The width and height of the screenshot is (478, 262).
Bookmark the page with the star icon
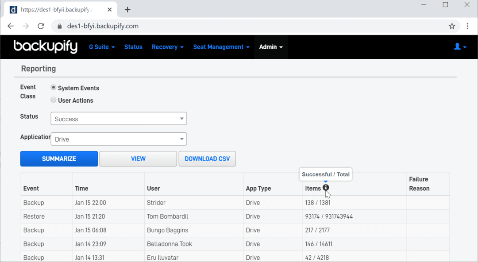pyautogui.click(x=452, y=26)
